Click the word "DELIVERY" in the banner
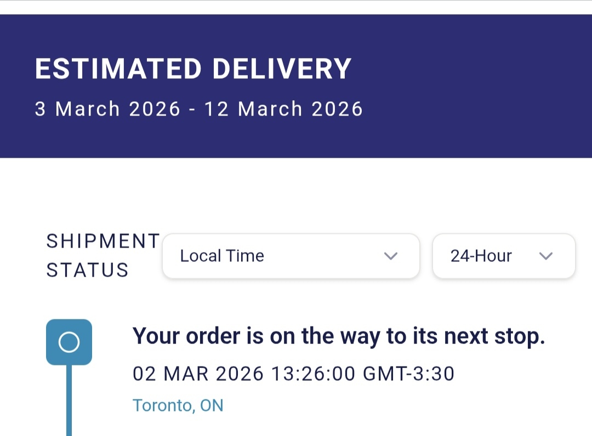This screenshot has width=592, height=436. coord(282,70)
